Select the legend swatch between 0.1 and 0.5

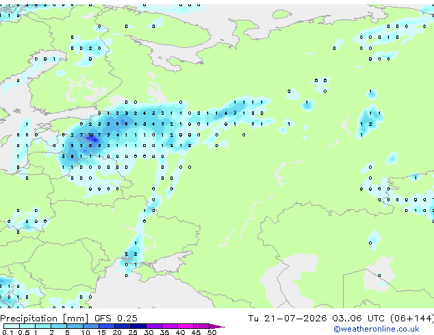pos(12,326)
